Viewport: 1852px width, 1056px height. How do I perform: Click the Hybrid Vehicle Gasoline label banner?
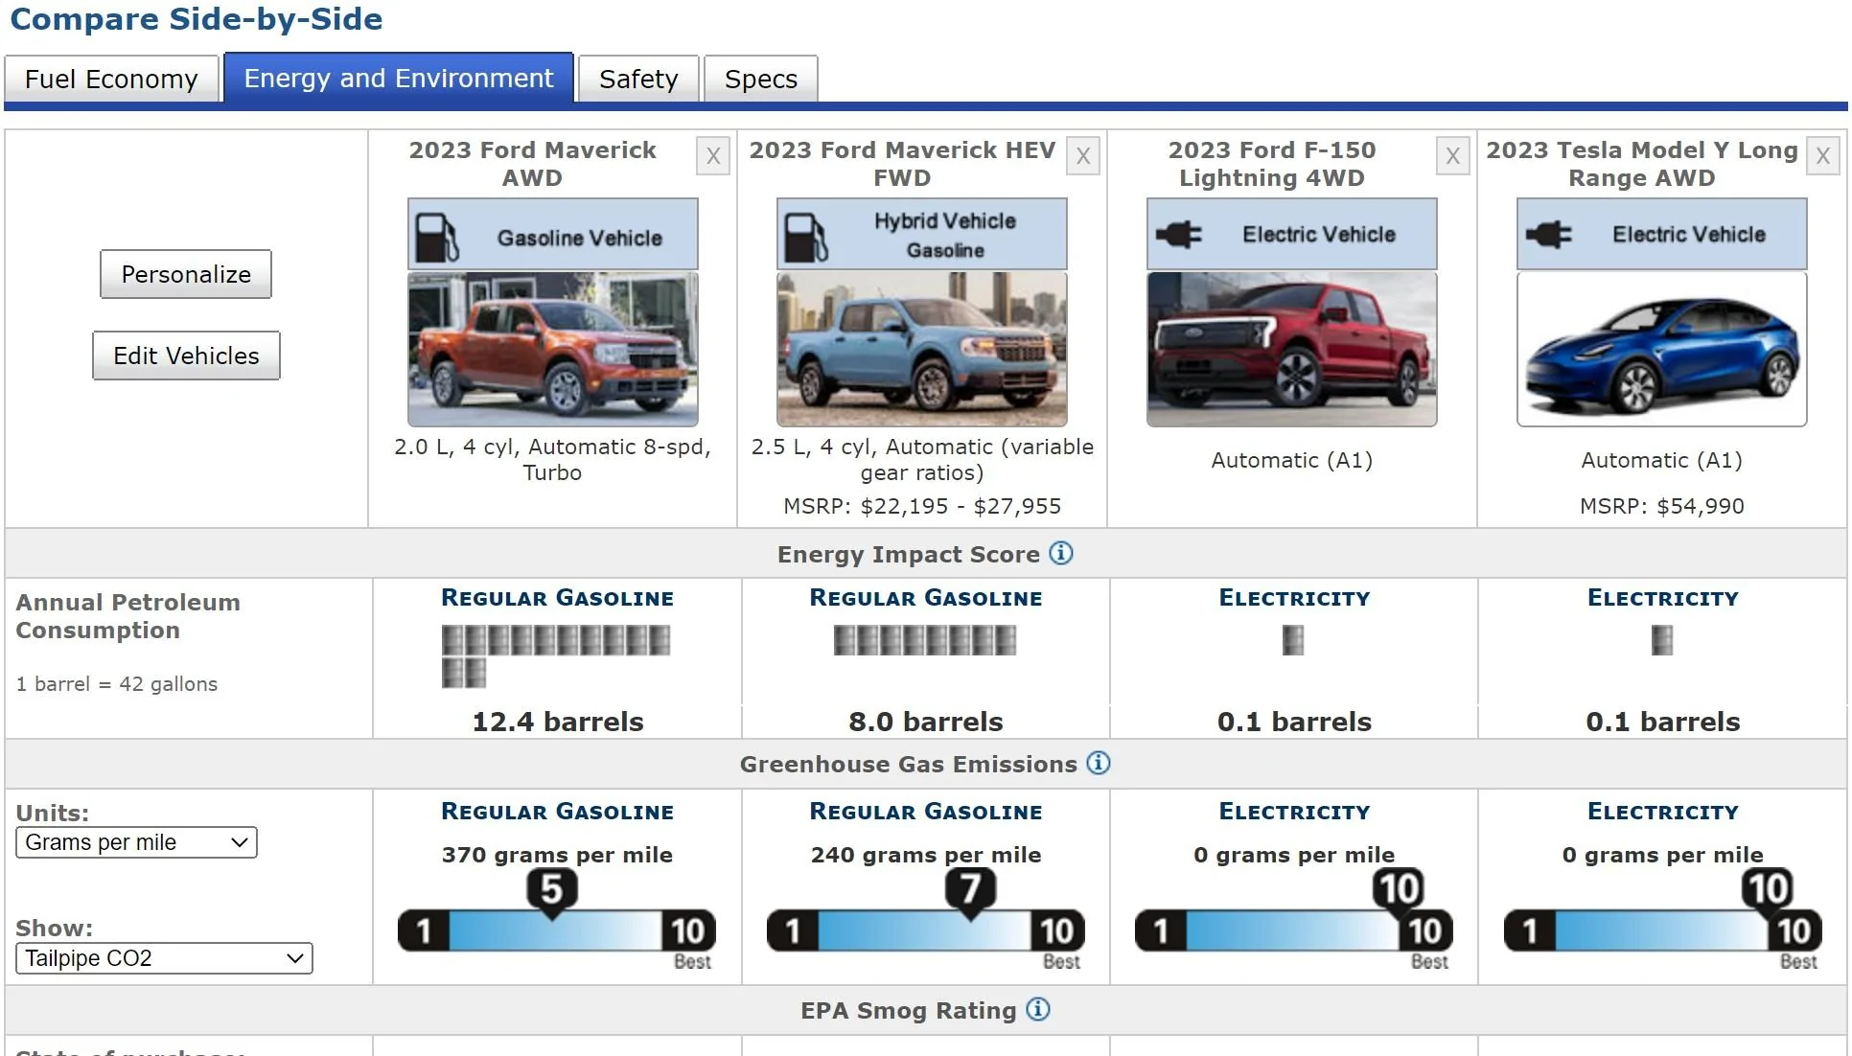[x=922, y=234]
